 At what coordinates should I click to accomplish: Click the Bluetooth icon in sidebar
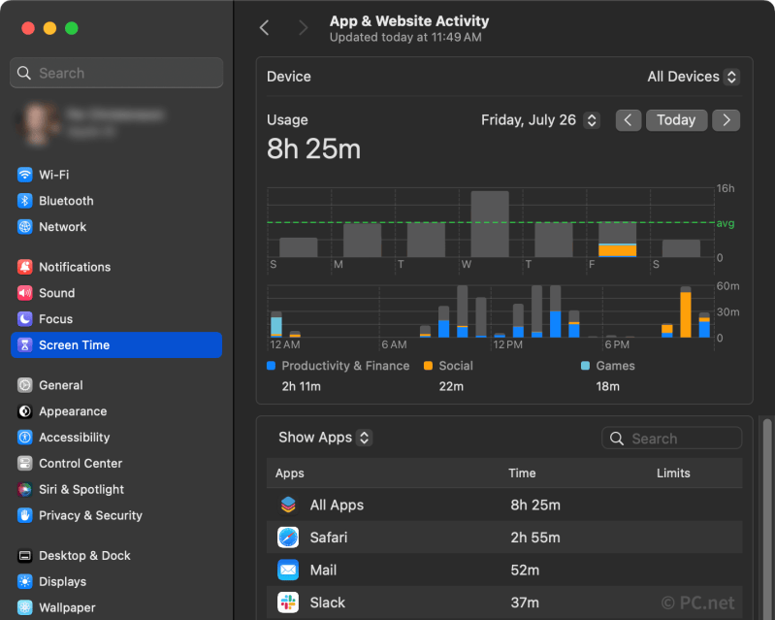tap(24, 201)
